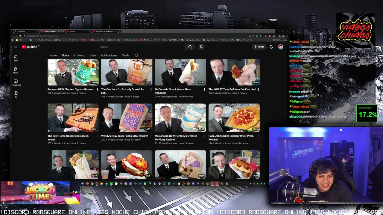Open the Popeyes NEW Chicken Dippers Review title

[70, 89]
